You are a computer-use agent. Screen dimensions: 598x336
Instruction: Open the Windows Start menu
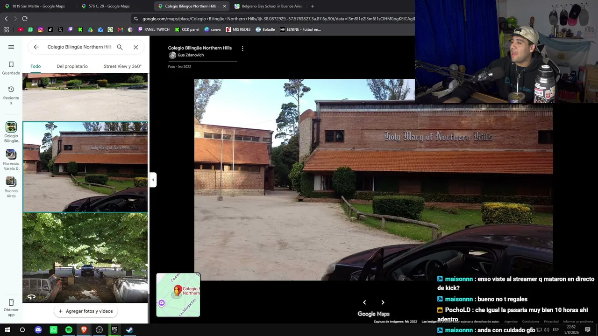pos(7,330)
